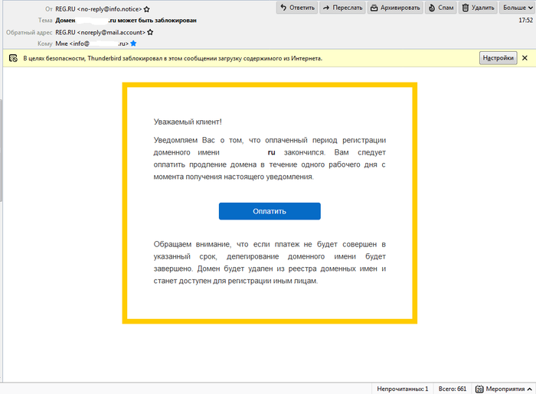536x394 pixels.
Task: Archive the email with Архивировать
Action: pyautogui.click(x=394, y=8)
